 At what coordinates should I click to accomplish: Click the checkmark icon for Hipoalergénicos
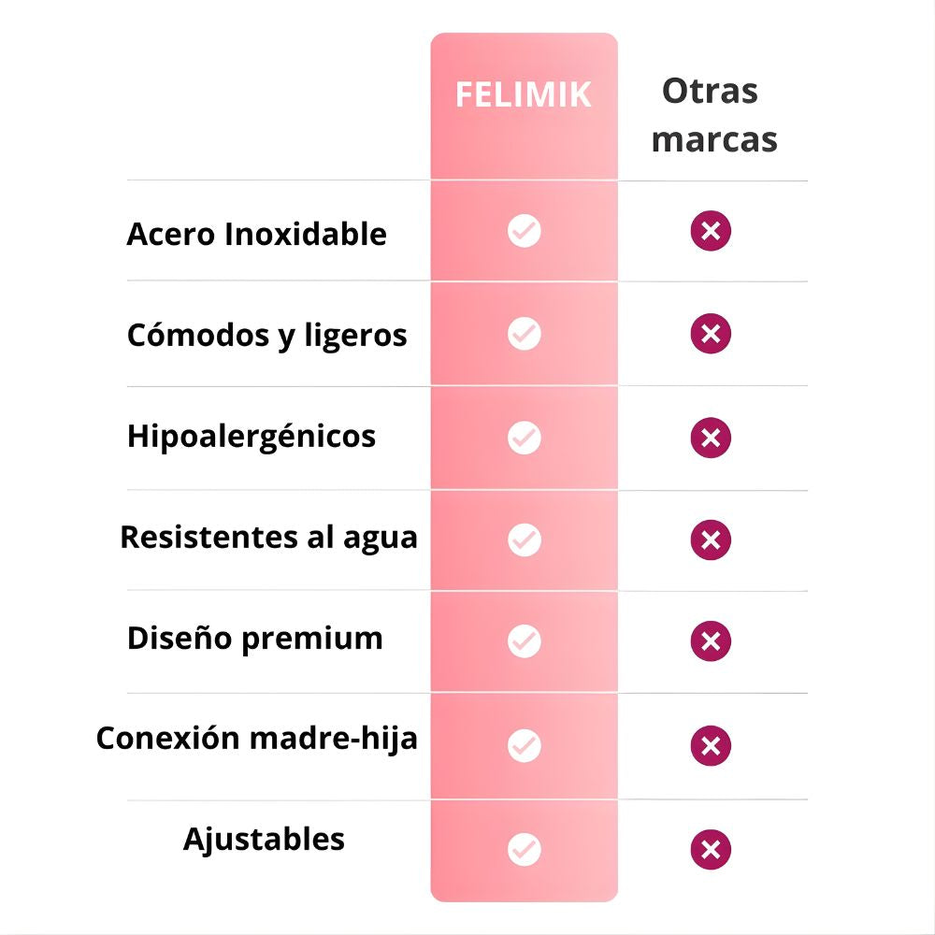525,437
